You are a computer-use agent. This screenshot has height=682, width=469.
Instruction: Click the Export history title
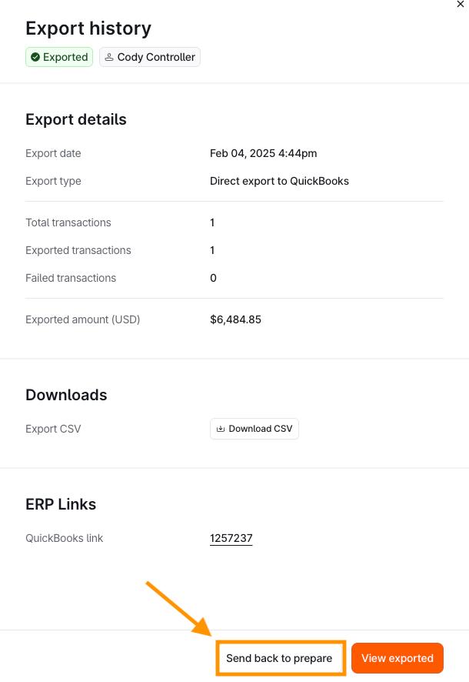click(88, 28)
